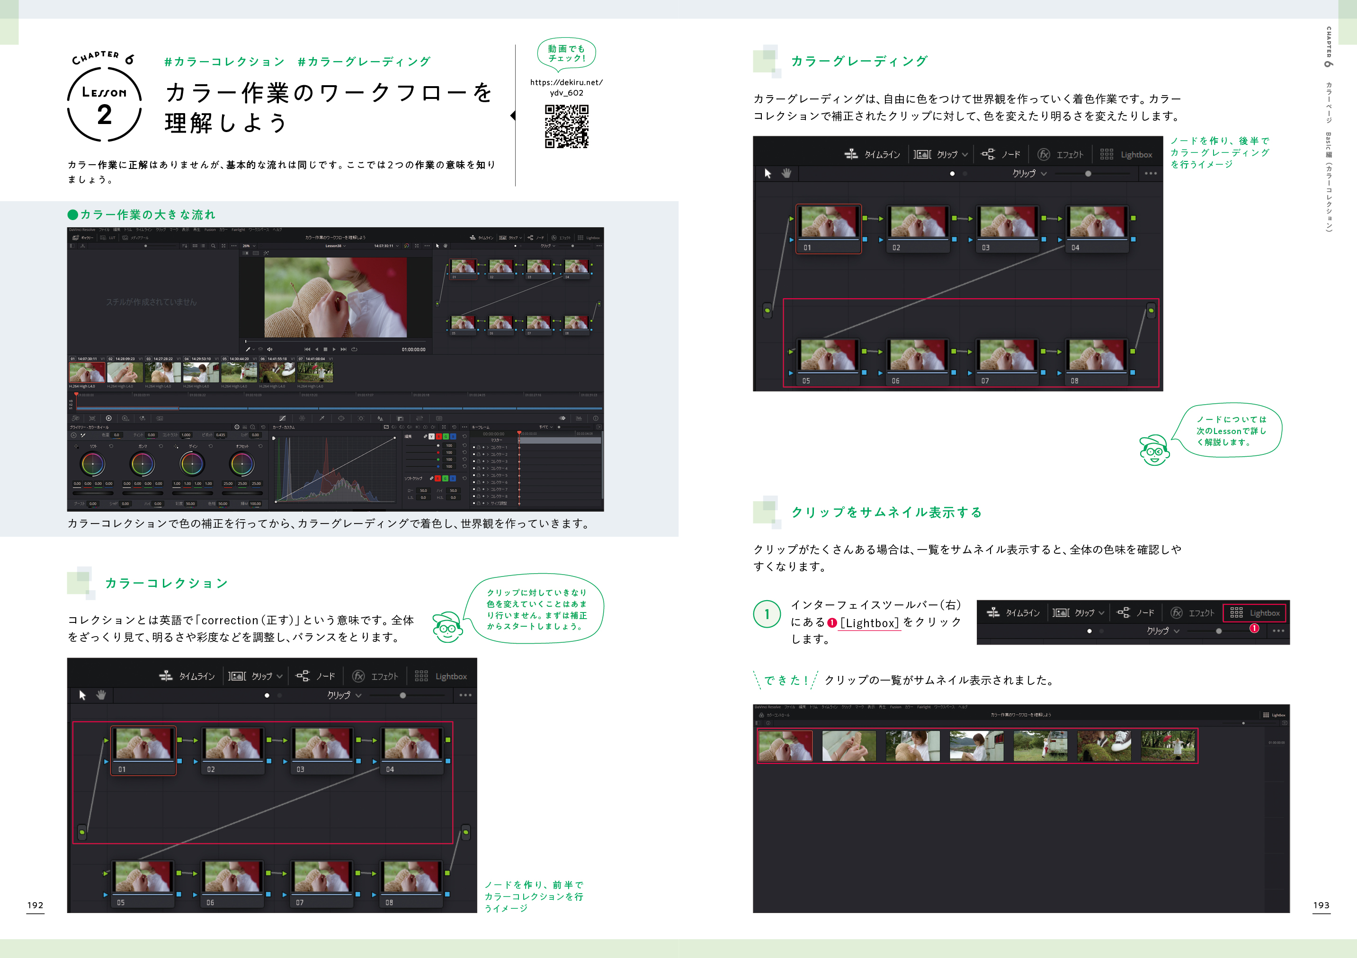
Task: Open the Fusion menu
Action: (211, 231)
